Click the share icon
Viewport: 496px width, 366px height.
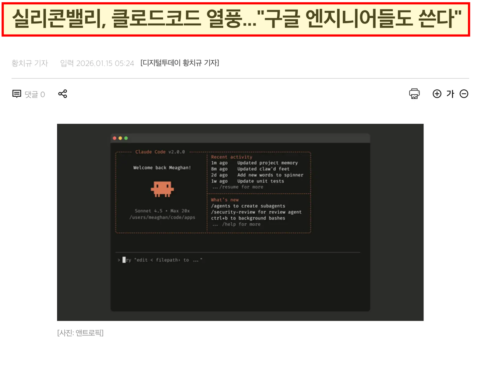[x=63, y=94]
